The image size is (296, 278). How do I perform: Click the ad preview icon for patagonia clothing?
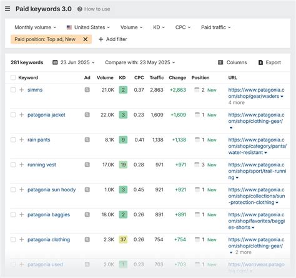pos(87,239)
